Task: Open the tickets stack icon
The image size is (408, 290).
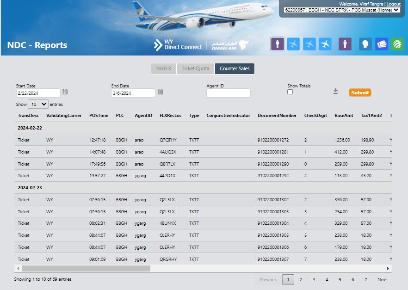Action: 382,44
